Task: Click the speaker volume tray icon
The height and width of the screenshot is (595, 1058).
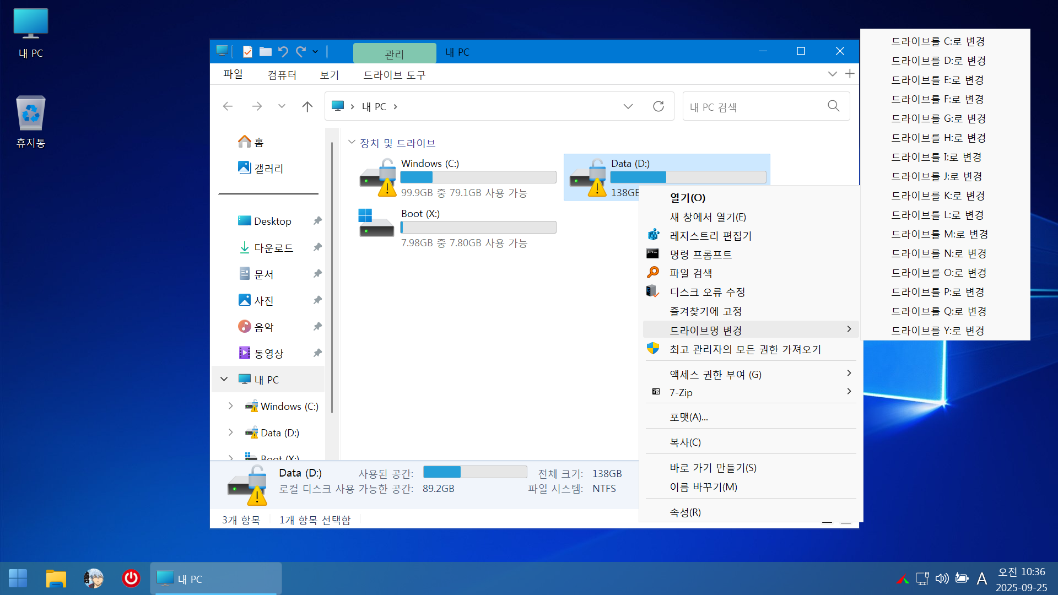Action: (x=942, y=578)
